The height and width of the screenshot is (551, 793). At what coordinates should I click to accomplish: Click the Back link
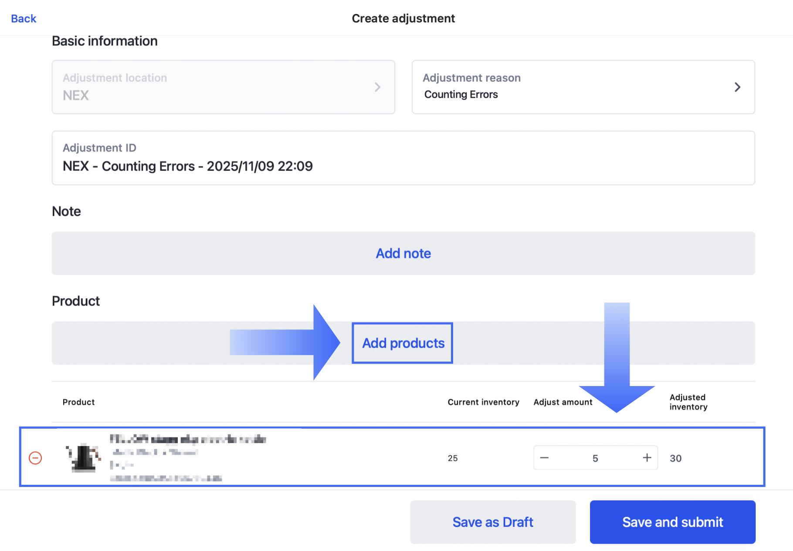(24, 18)
